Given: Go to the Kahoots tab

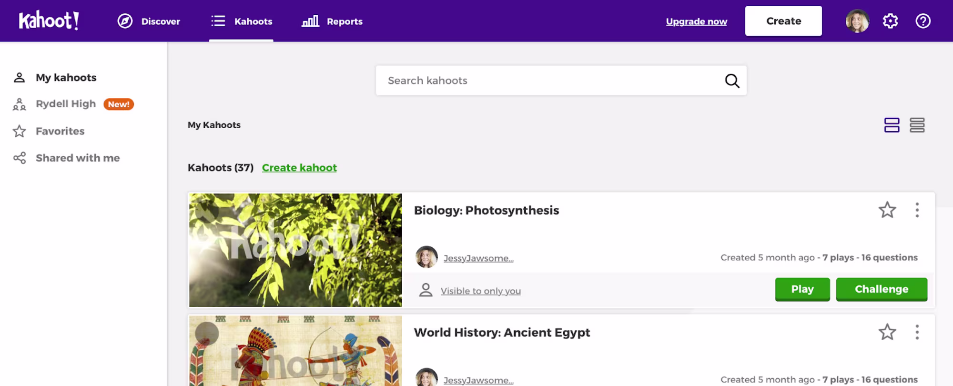Looking at the screenshot, I should point(242,21).
